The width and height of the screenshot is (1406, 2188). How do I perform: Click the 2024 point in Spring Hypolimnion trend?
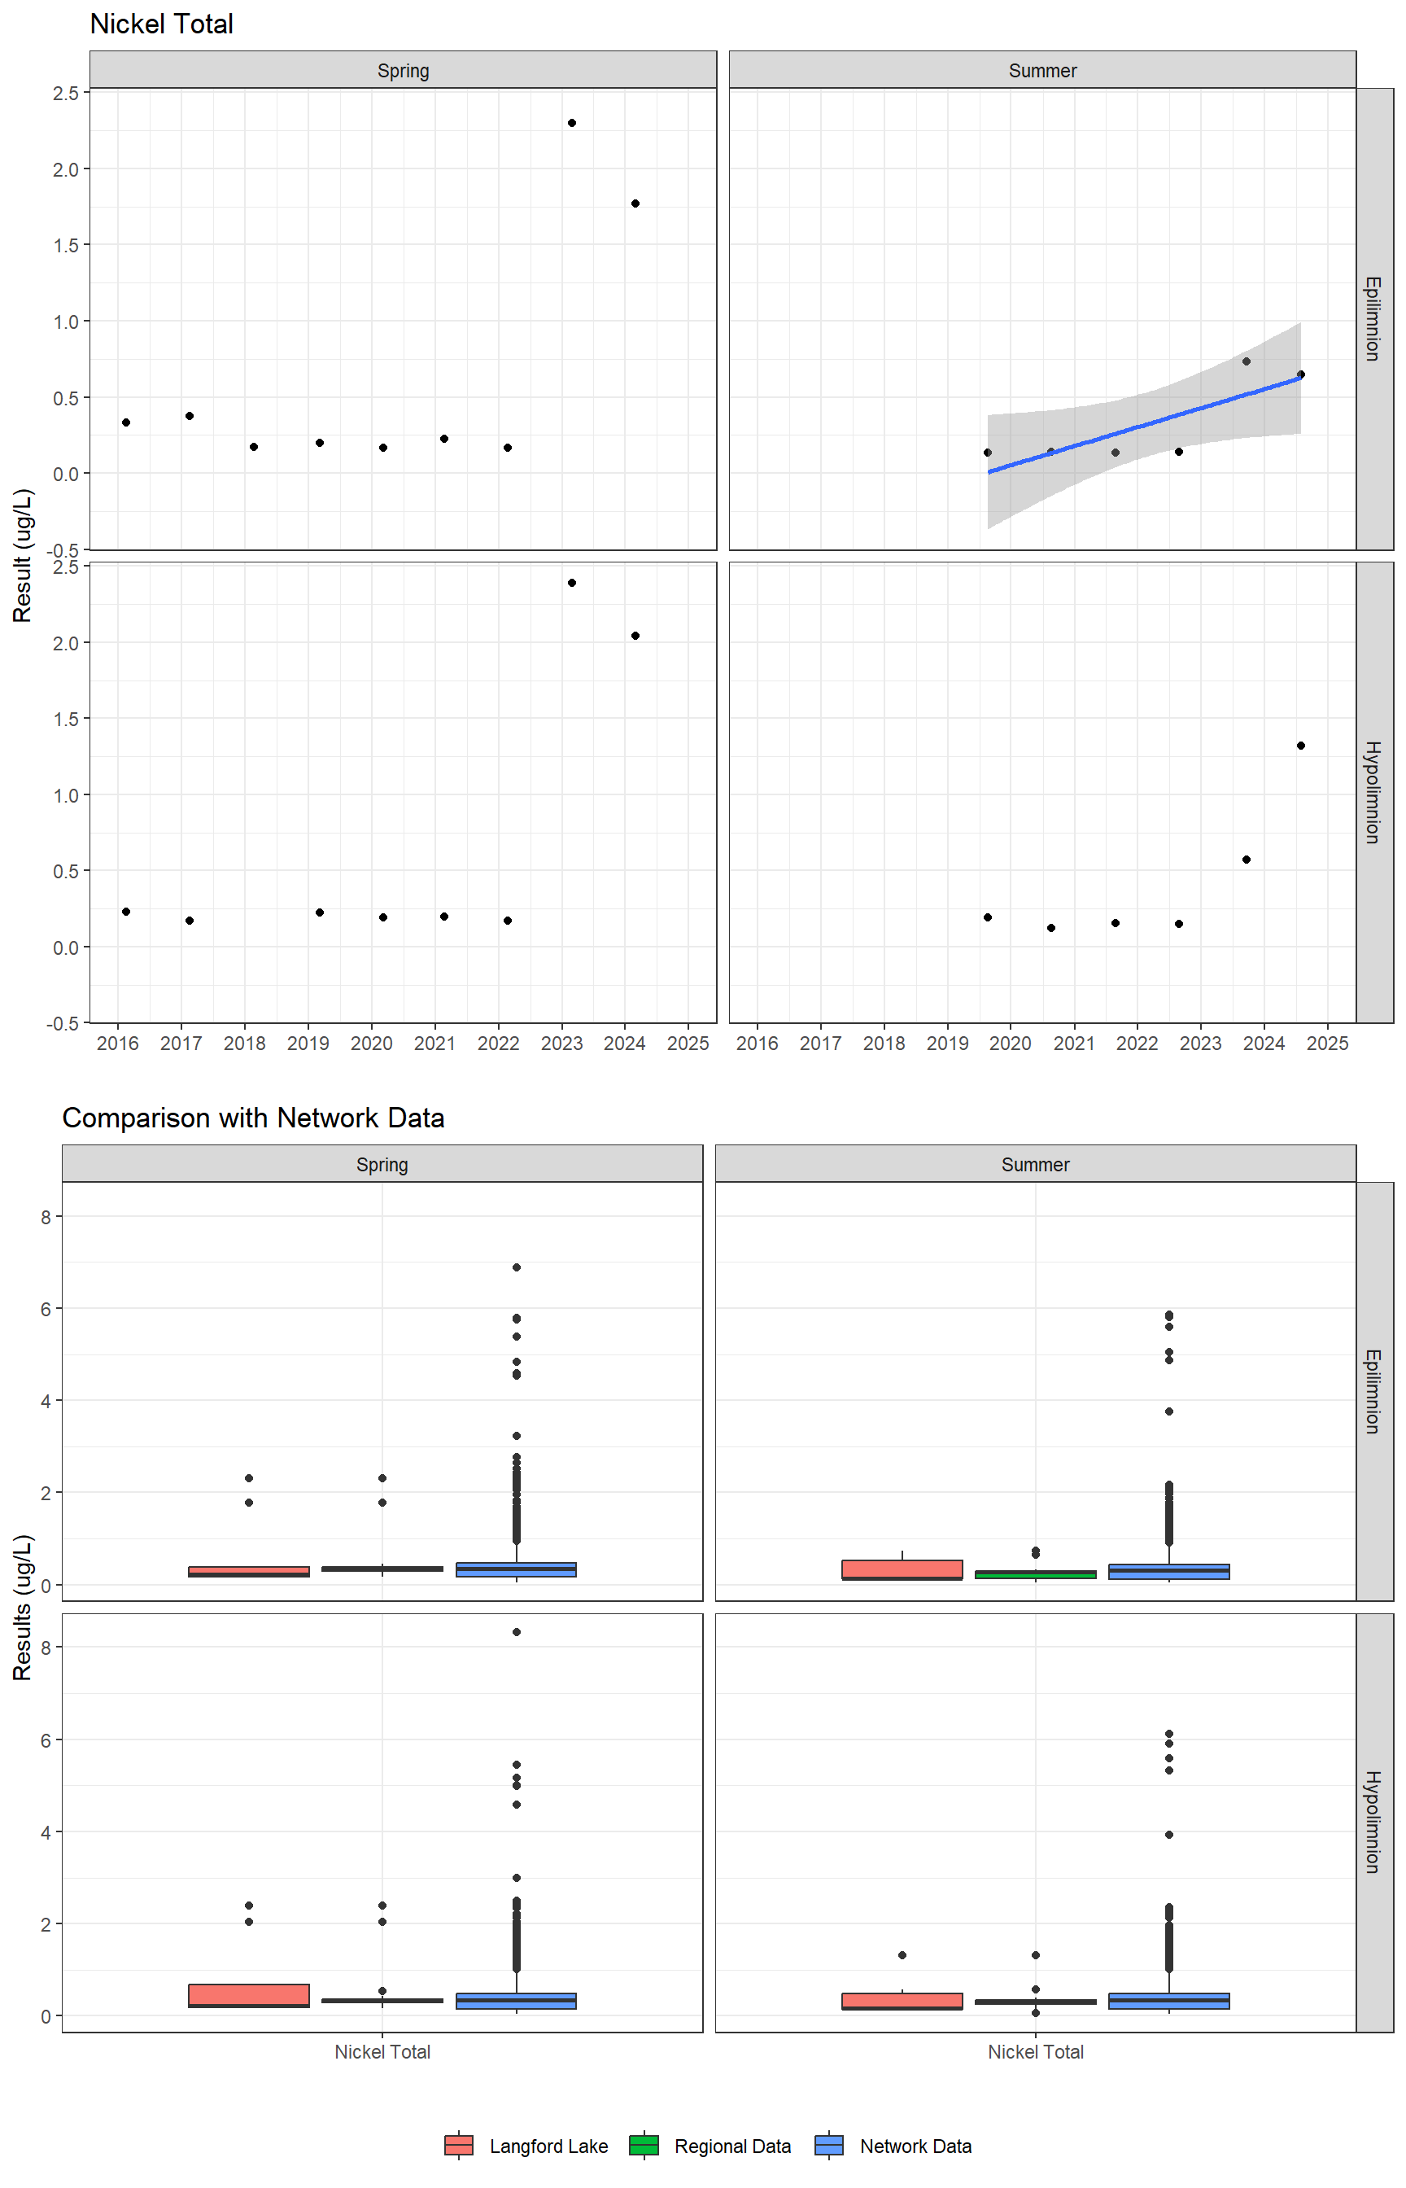tap(635, 636)
